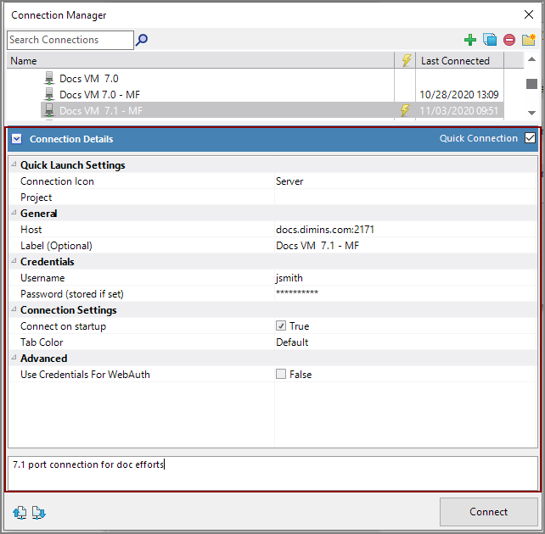Click the connection notes text box
Screen dimensions: 545x534
pos(272,473)
